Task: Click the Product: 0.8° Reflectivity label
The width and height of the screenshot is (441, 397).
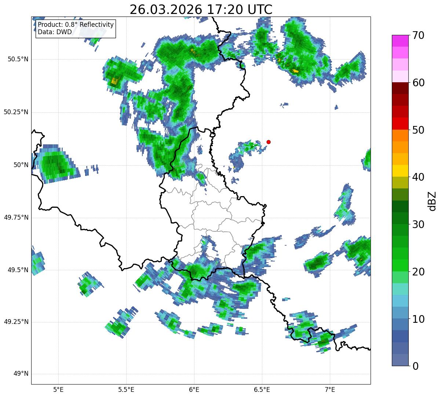Action: 76,25
